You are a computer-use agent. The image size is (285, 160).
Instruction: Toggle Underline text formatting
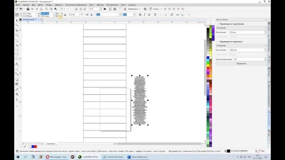[149, 15]
